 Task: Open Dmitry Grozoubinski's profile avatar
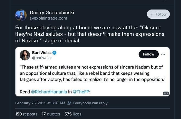pos(21,15)
